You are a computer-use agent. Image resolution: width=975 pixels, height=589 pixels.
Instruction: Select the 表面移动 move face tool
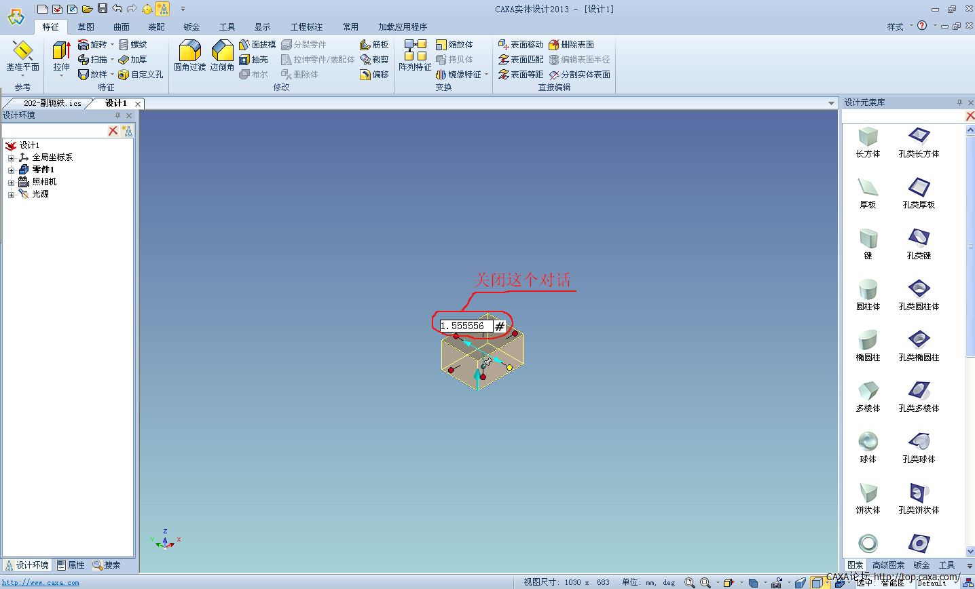coord(521,45)
